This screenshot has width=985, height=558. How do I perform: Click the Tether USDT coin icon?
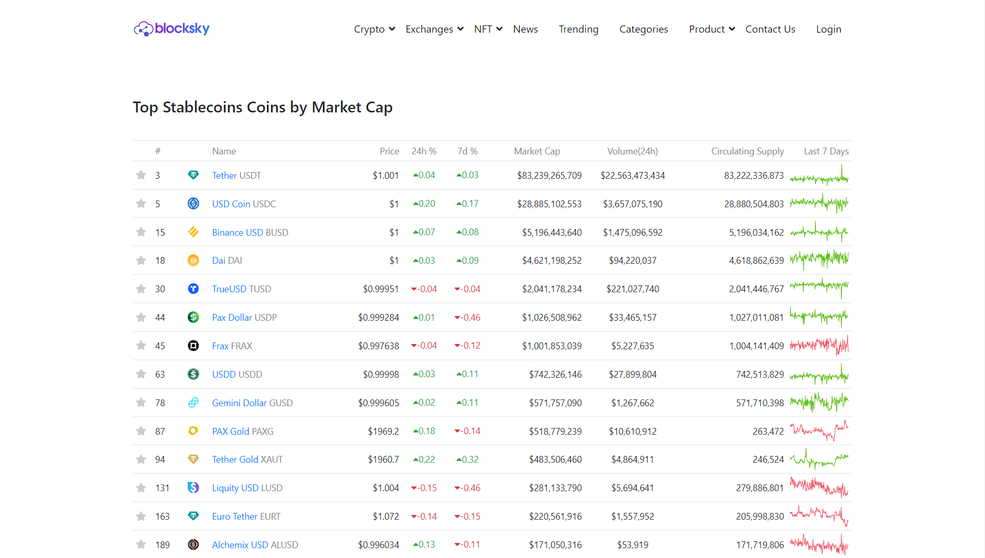[193, 175]
